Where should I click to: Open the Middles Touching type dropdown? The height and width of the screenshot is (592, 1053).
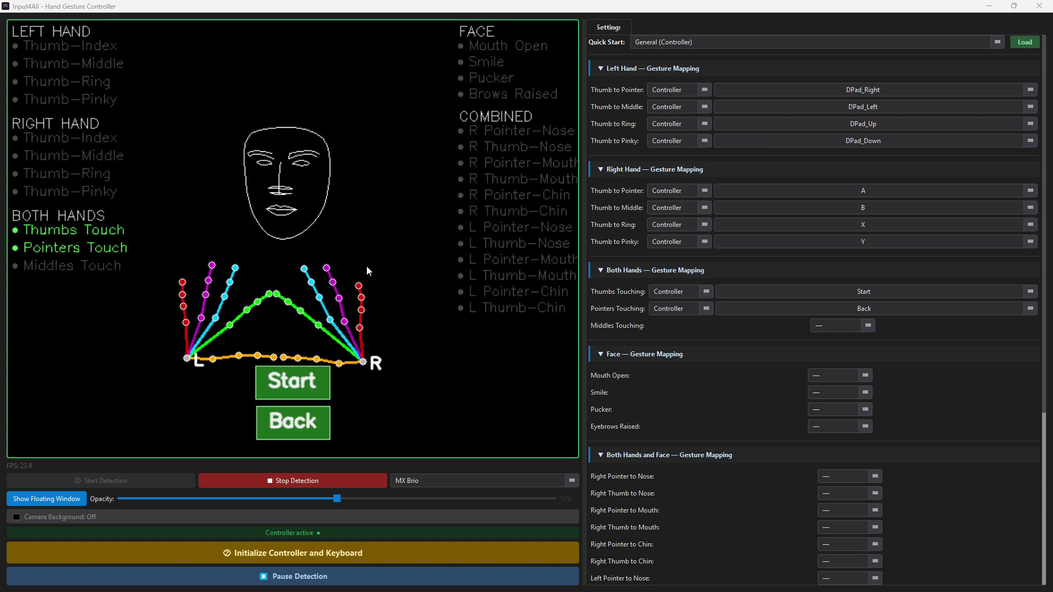click(x=842, y=326)
